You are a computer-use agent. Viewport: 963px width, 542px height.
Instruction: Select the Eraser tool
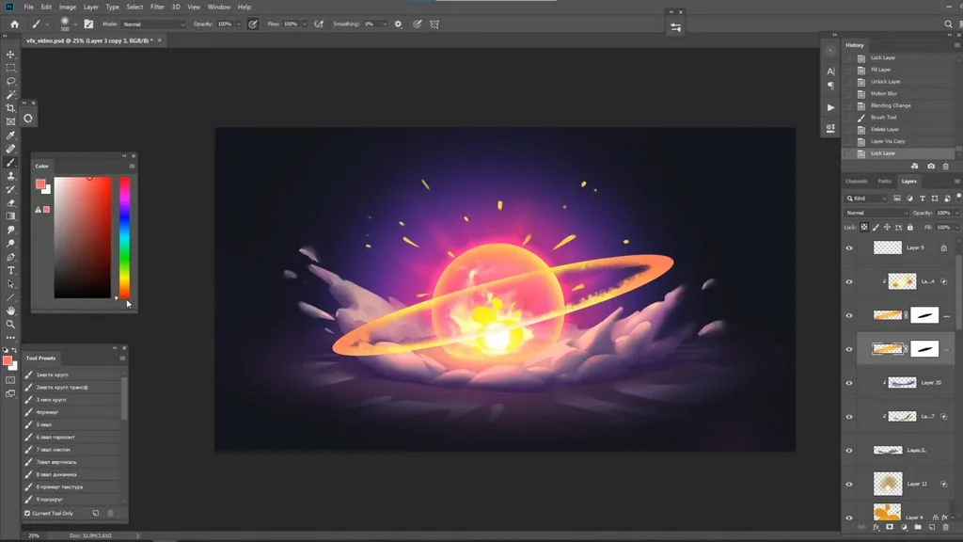coord(10,203)
